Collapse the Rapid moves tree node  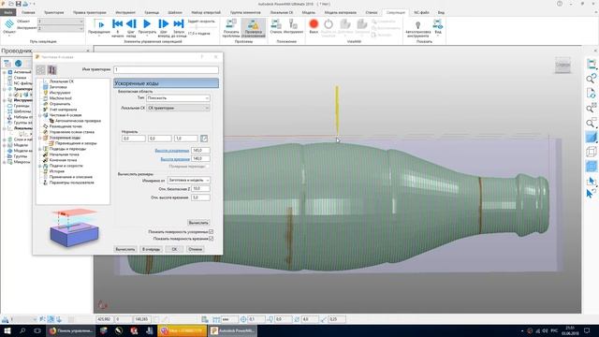point(40,138)
